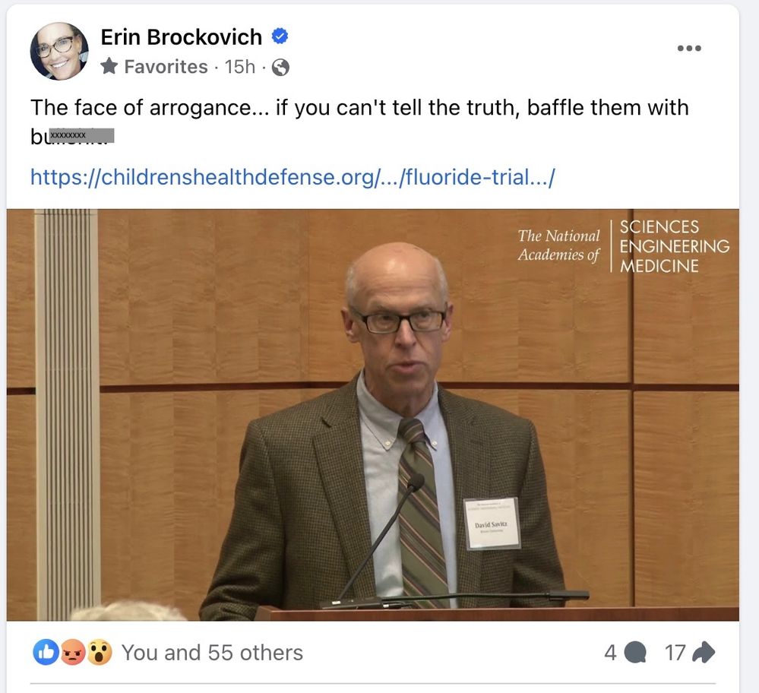This screenshot has width=759, height=693.
Task: Click the angry face reaction icon
Action: click(73, 652)
